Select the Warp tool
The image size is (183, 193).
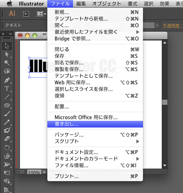pyautogui.click(x=7, y=164)
